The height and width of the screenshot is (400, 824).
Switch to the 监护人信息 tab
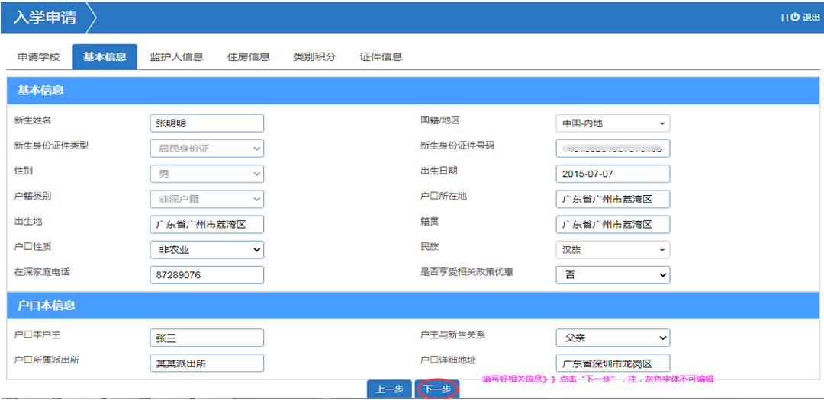176,57
